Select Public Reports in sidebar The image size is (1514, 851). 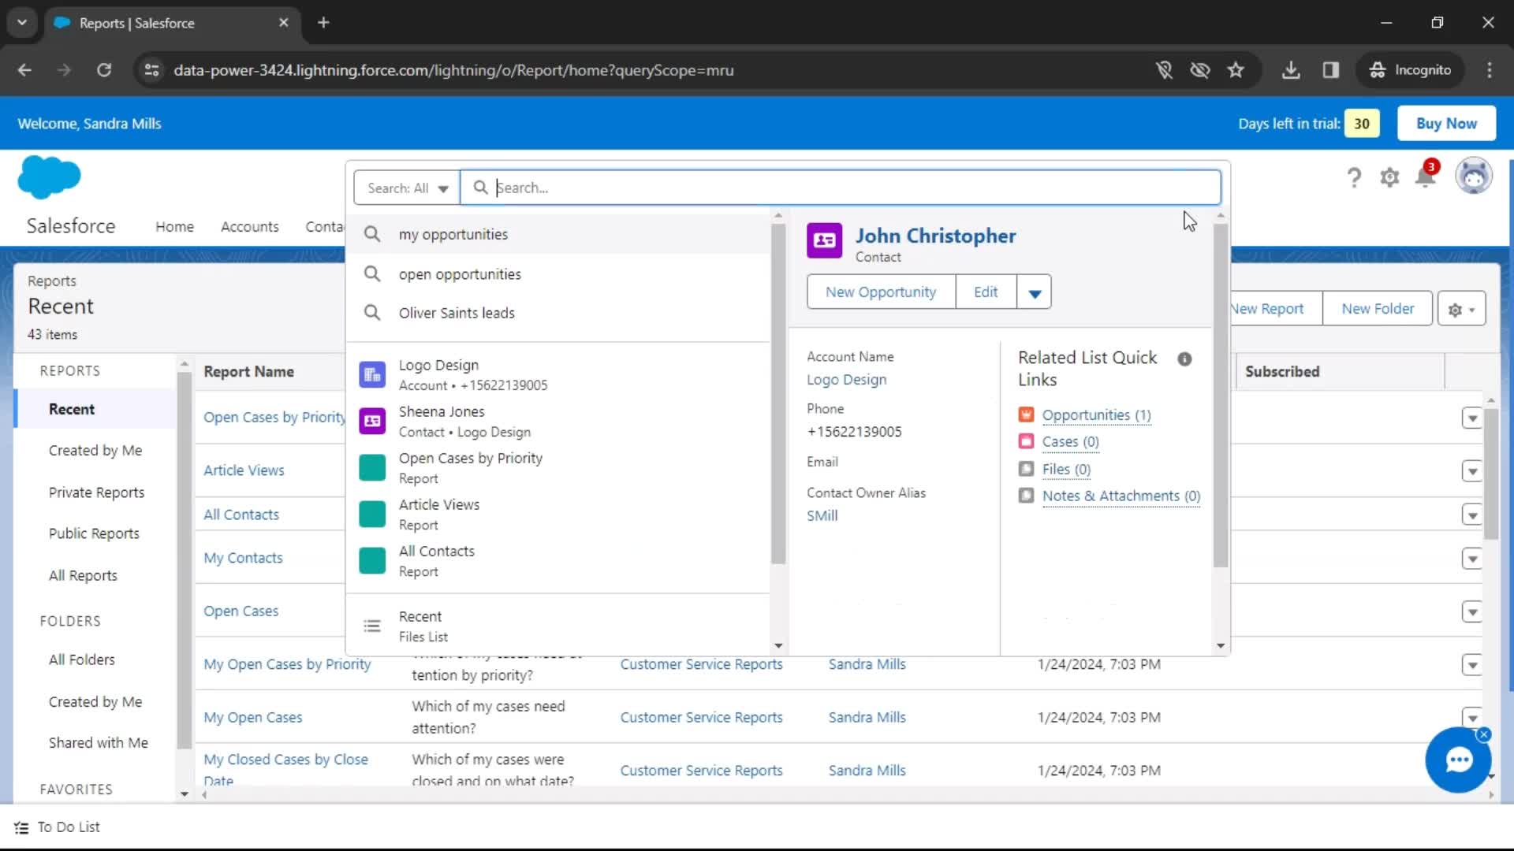[94, 533]
